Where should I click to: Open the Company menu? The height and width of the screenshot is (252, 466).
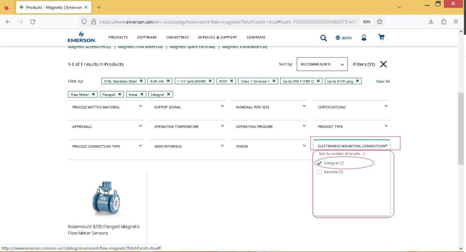[x=256, y=38]
